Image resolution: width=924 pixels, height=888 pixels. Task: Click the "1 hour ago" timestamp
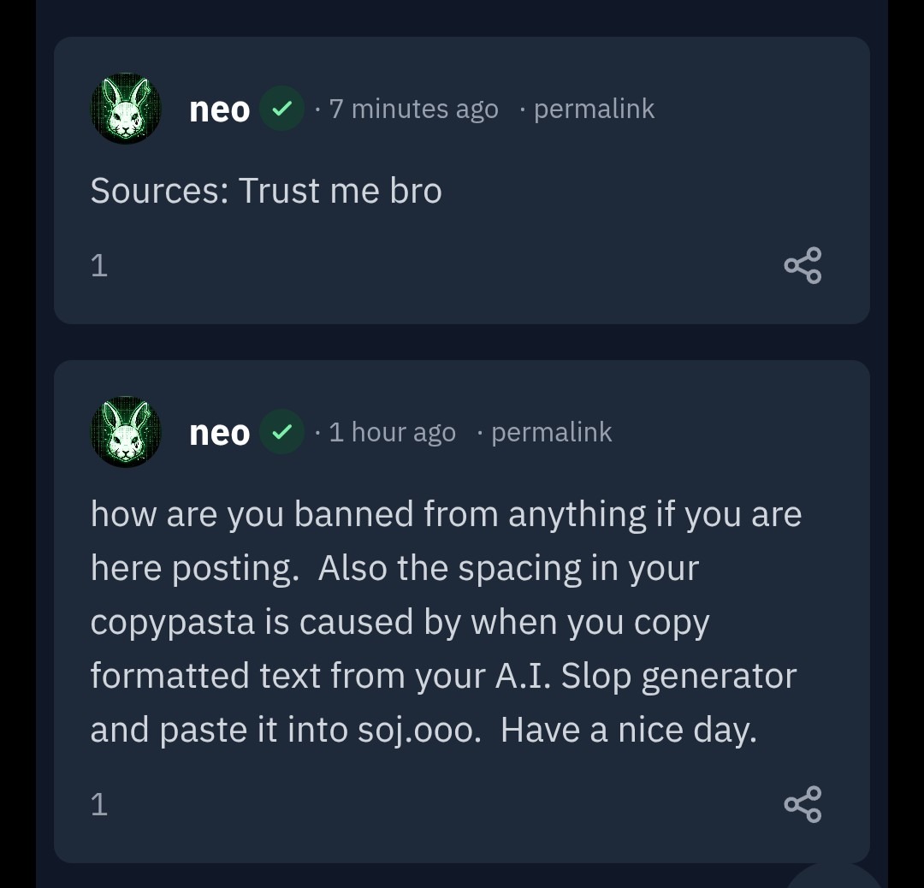coord(393,433)
